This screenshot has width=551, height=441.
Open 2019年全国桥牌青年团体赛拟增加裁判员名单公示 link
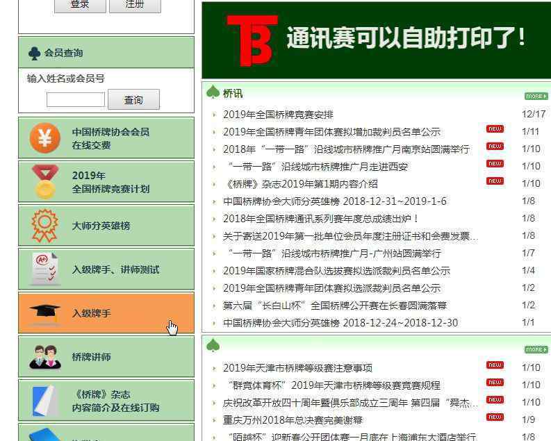(x=331, y=132)
